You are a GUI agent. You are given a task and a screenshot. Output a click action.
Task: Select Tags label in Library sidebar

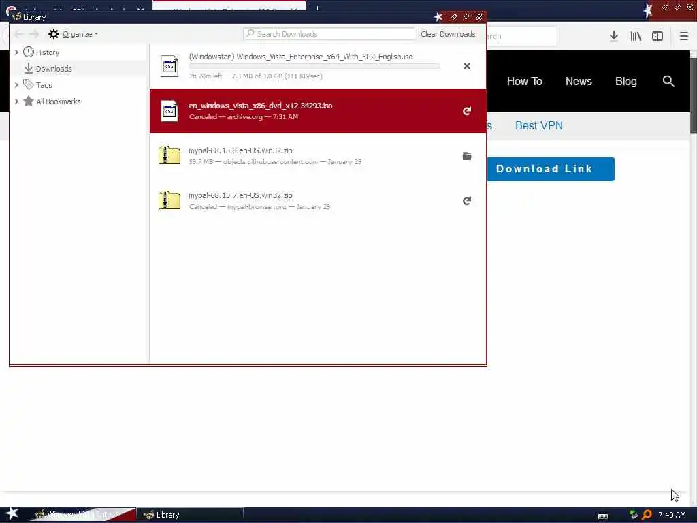pos(44,85)
